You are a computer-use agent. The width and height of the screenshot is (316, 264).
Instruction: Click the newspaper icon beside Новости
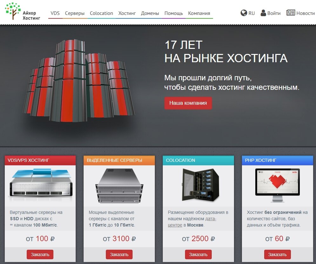click(x=291, y=13)
